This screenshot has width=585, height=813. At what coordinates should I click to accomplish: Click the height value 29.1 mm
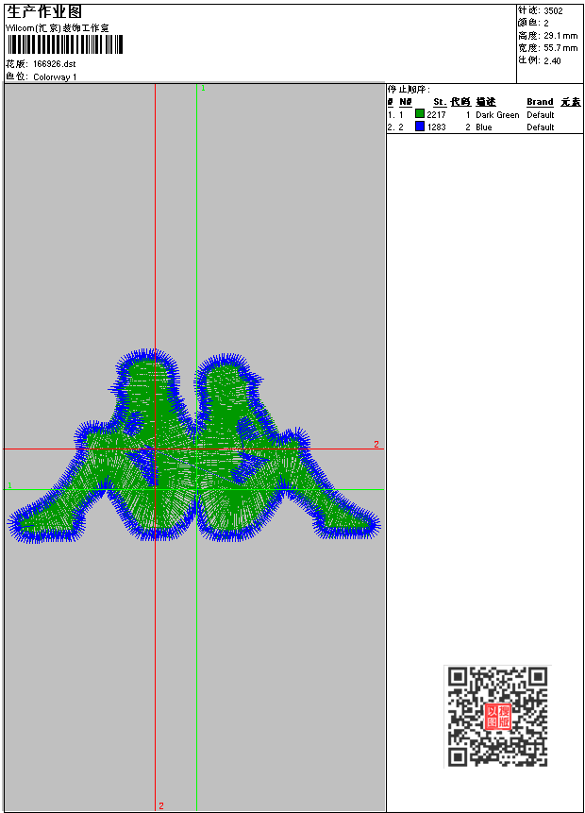pyautogui.click(x=560, y=35)
